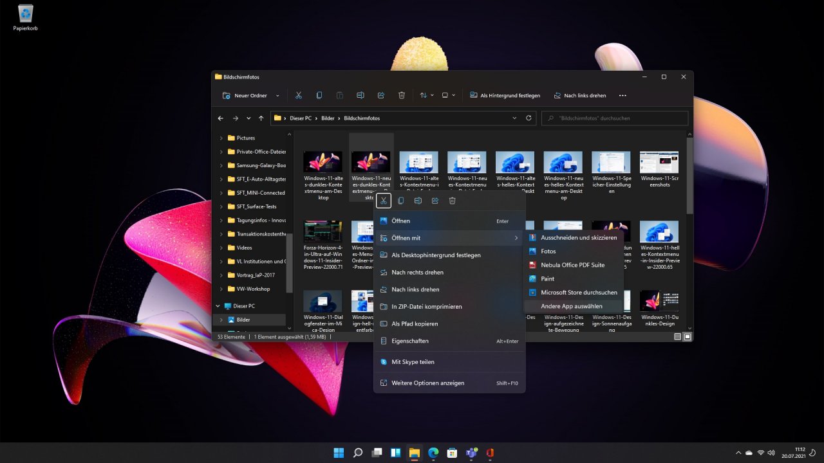Open Office icon in taskbar
Viewport: 824px width, 463px height.
[x=490, y=453]
